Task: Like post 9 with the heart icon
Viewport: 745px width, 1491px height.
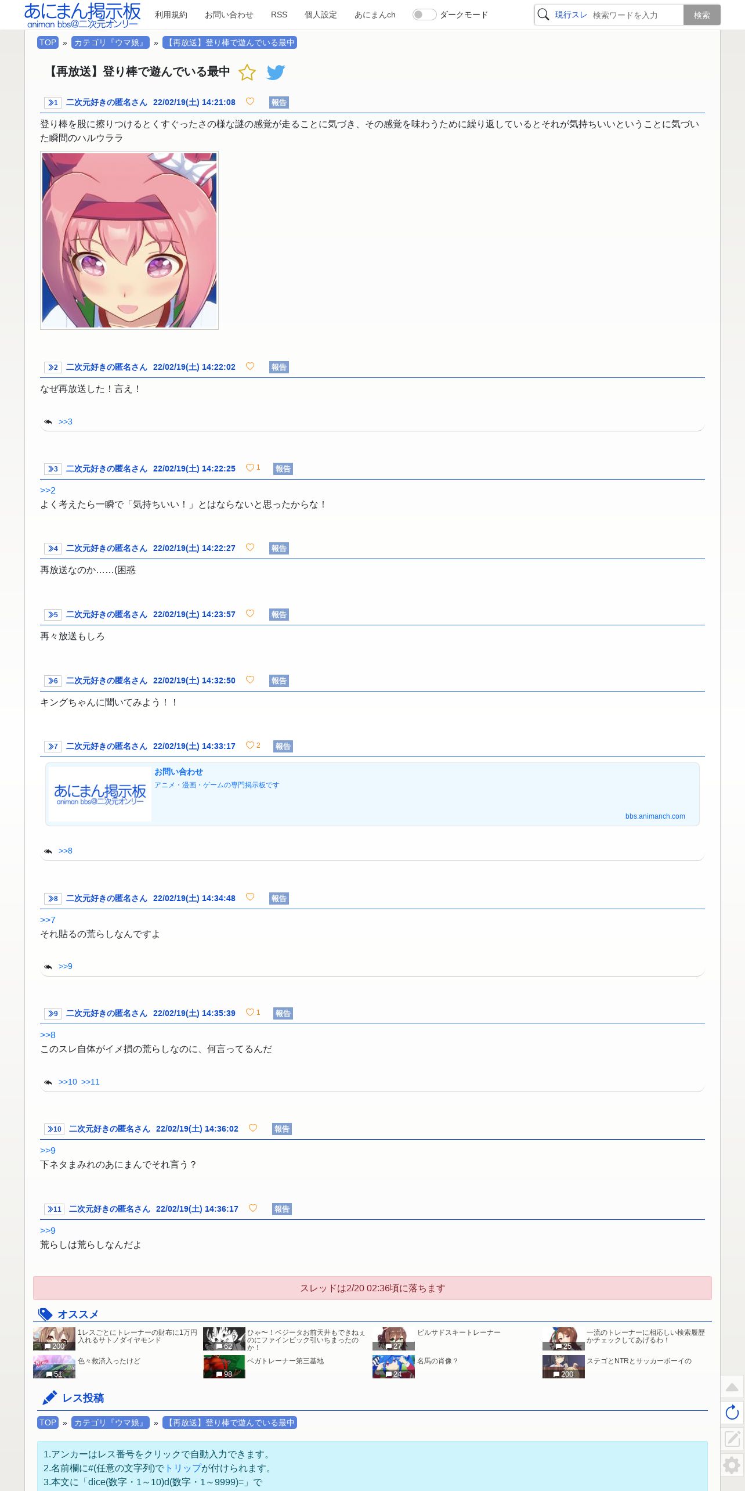Action: click(x=250, y=1013)
